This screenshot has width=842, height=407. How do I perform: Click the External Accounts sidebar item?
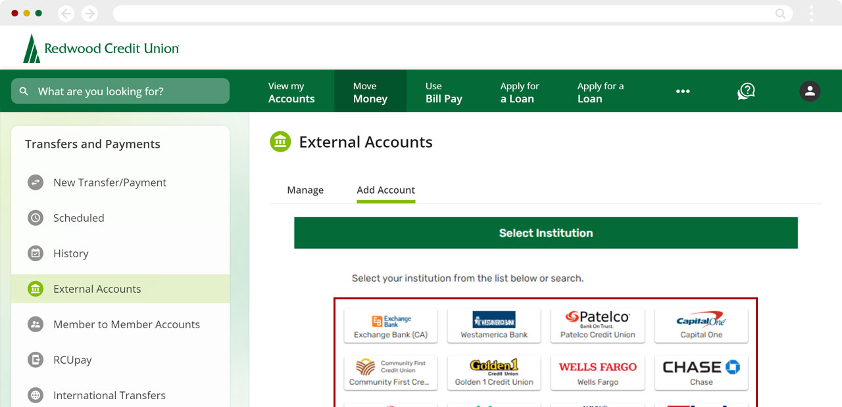120,289
